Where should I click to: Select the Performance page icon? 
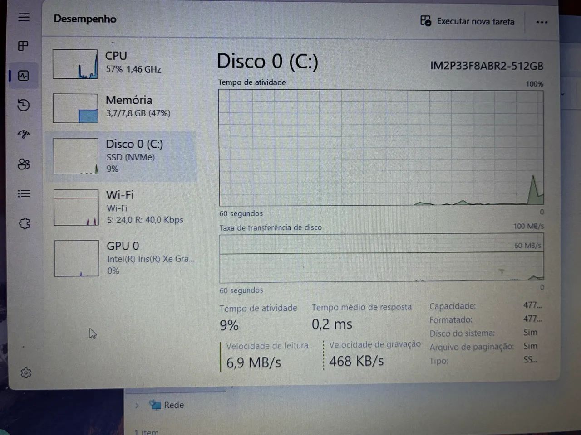[23, 76]
